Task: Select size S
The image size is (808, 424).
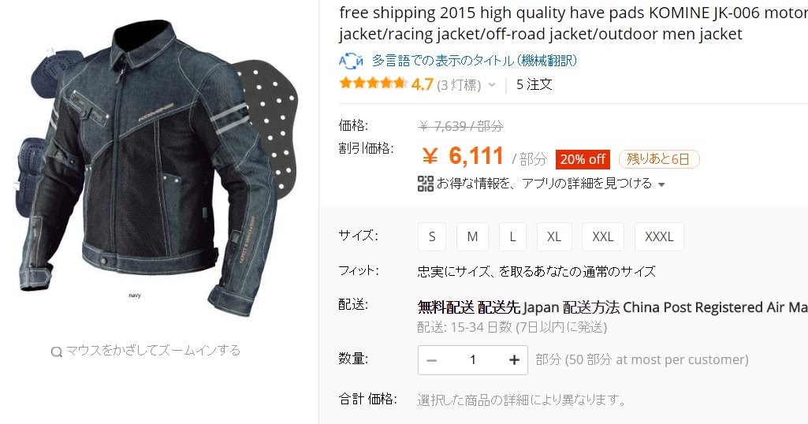Action: (x=432, y=236)
